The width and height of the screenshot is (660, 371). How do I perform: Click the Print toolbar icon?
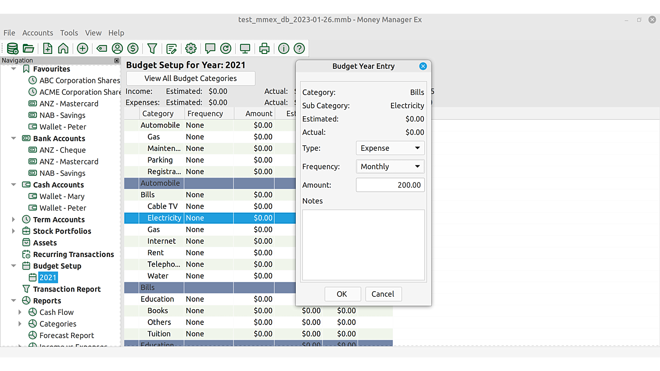coord(264,48)
